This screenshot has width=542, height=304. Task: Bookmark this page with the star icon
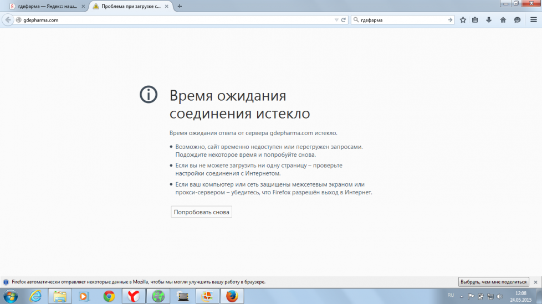click(463, 20)
